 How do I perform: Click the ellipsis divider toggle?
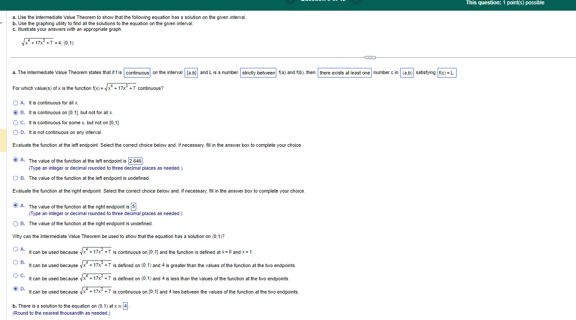370,57
